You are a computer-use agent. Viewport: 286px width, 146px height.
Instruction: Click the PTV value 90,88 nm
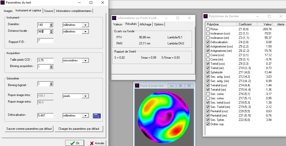point(145,38)
